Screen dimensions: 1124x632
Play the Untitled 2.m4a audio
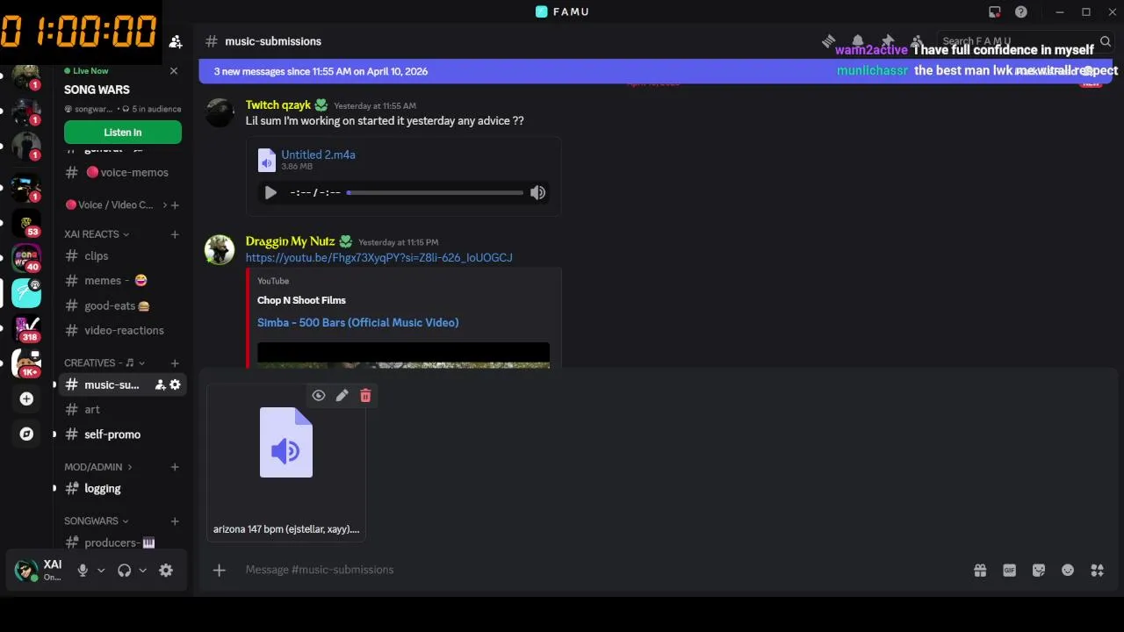pos(270,192)
